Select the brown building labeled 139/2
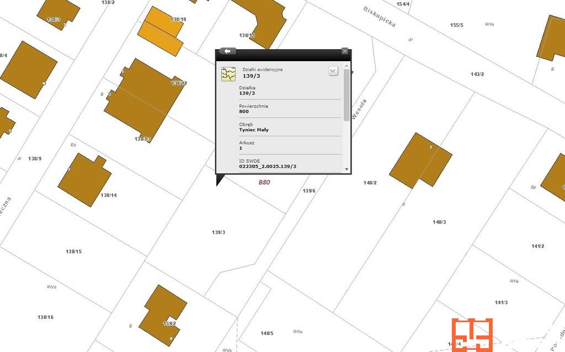This screenshot has width=565, height=352. pos(163,315)
